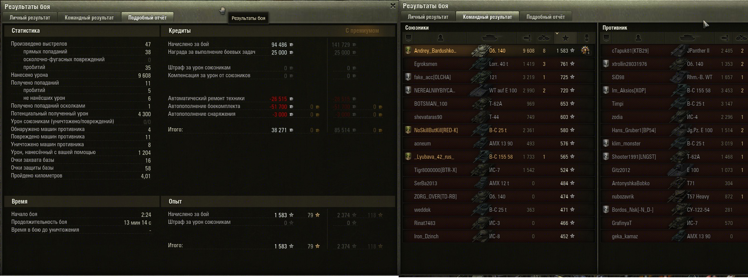
Task: Sort allies by vehicle tank icon header
Action: (x=492, y=38)
